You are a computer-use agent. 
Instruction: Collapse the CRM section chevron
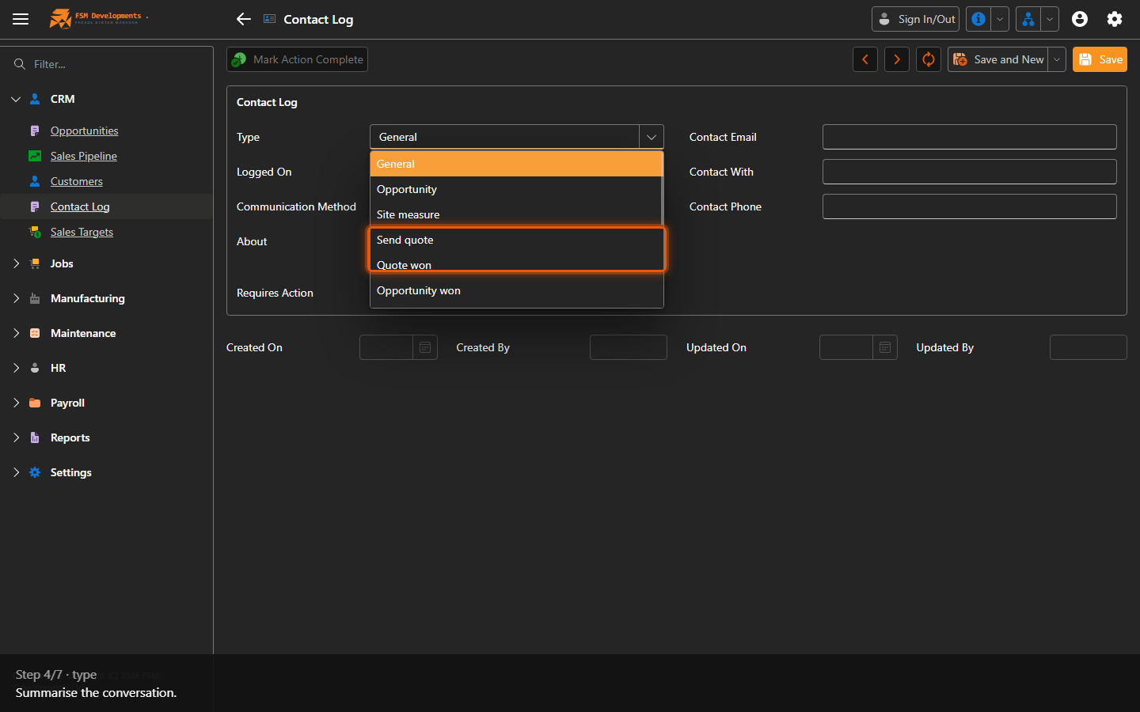tap(16, 99)
